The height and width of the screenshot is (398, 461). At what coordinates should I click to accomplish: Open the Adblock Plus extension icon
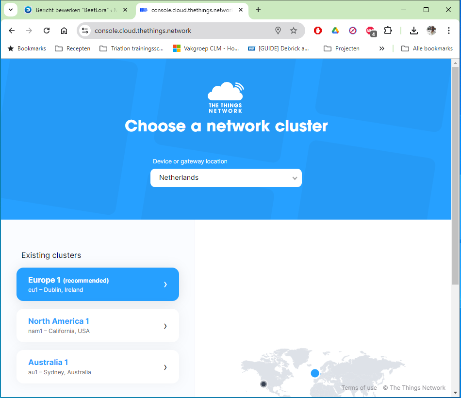pos(371,31)
